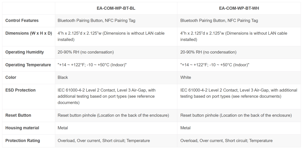Viewport: 303px width, 149px height.
Task: Click the Housing material row label
Action: coord(22,128)
